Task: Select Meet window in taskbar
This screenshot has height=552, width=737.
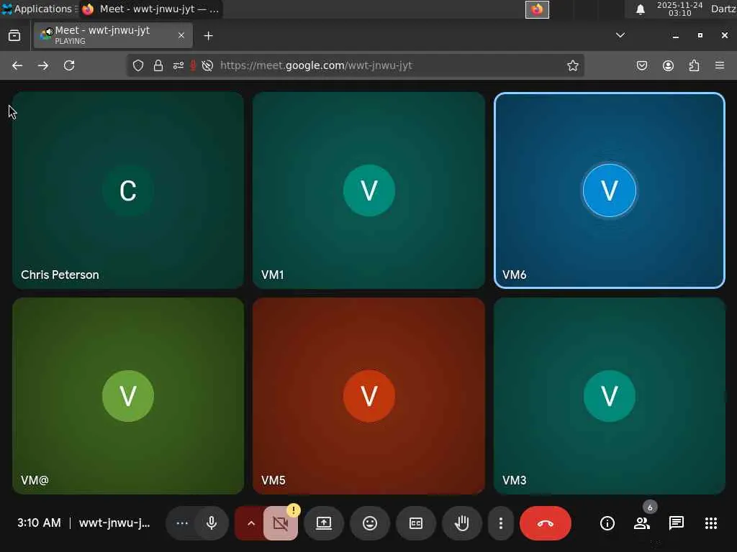Action: 150,9
